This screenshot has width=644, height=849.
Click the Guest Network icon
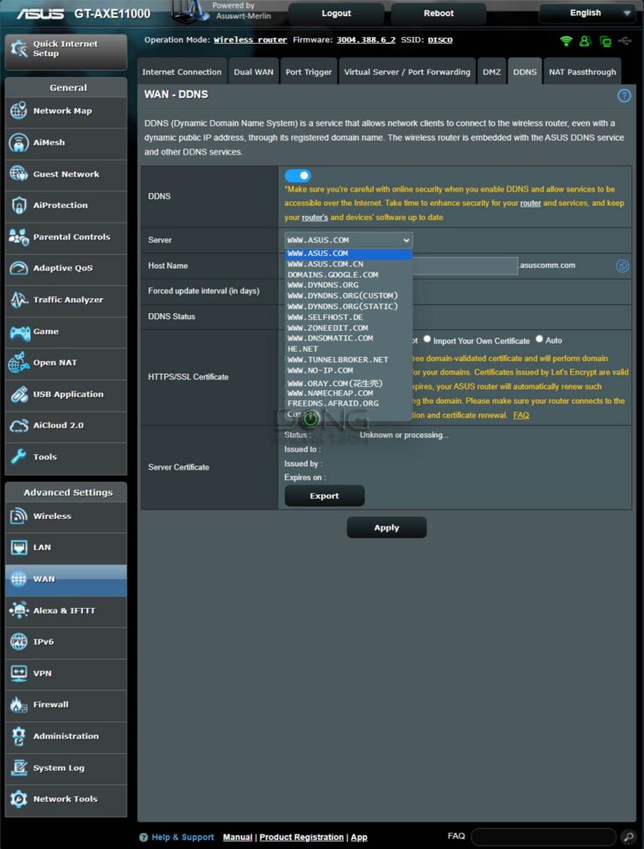[x=18, y=174]
